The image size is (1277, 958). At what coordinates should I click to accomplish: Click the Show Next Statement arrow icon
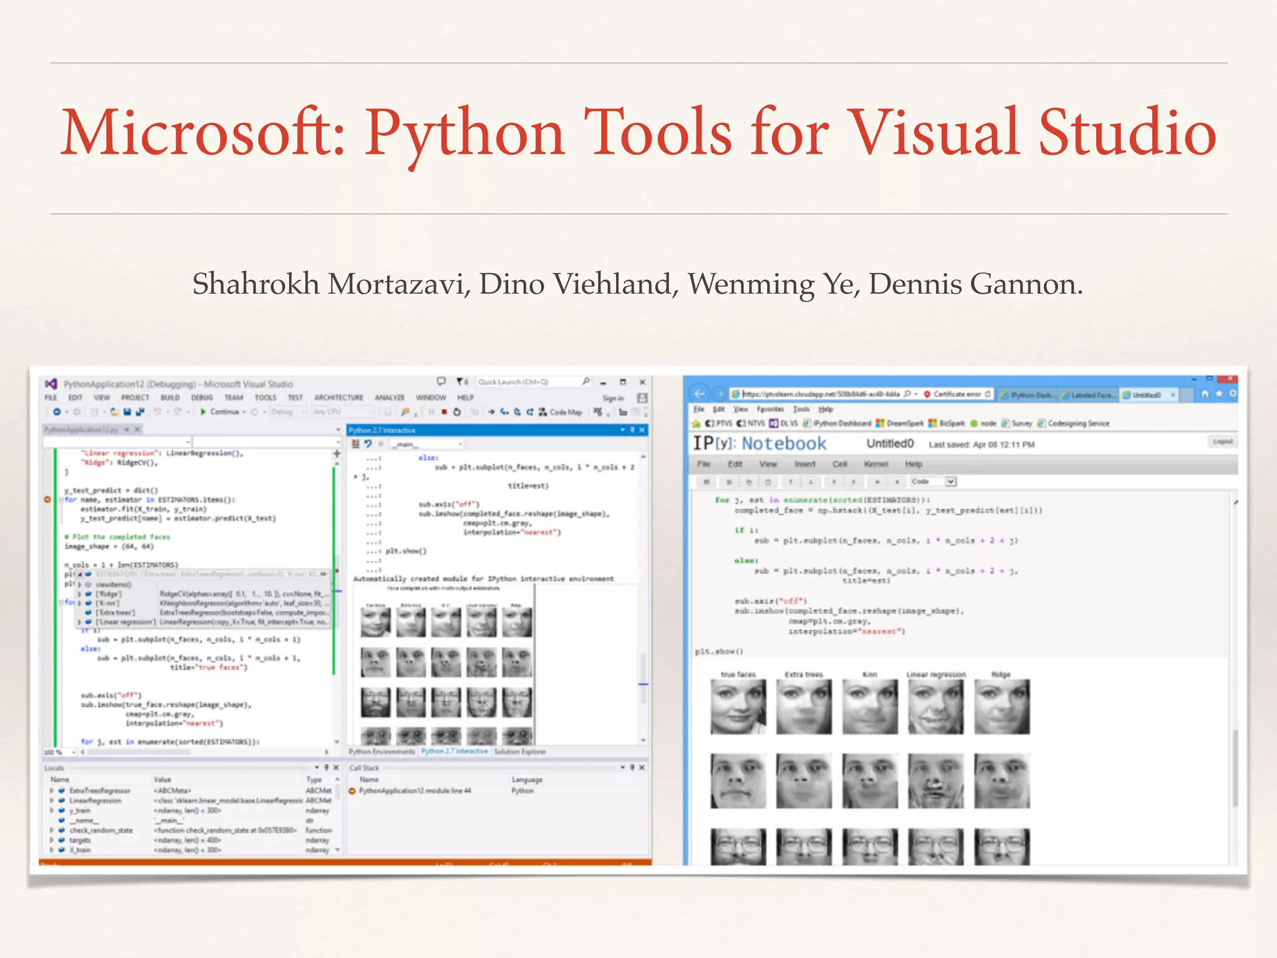click(491, 412)
